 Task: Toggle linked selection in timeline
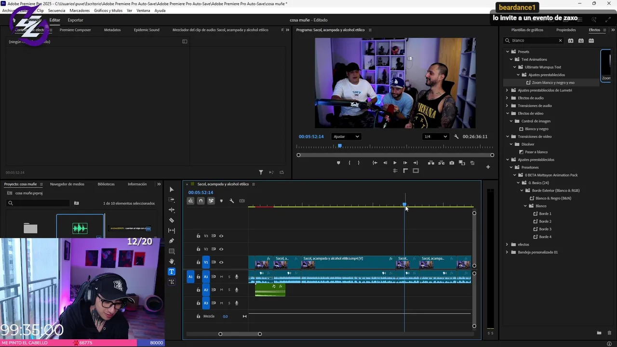click(x=211, y=201)
